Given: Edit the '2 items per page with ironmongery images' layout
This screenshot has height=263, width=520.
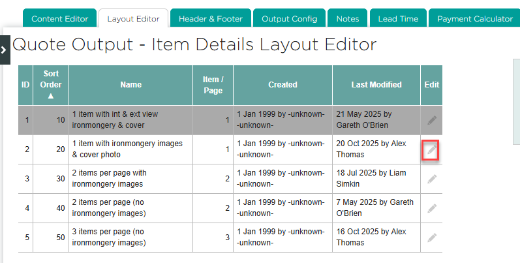Looking at the screenshot, I should [x=431, y=179].
